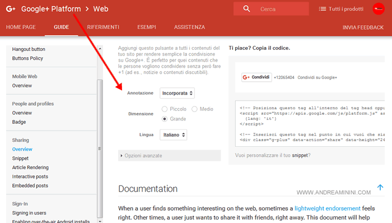Click the Web breadcrumb
Image resolution: width=392 pixels, height=223 pixels.
pos(101,9)
